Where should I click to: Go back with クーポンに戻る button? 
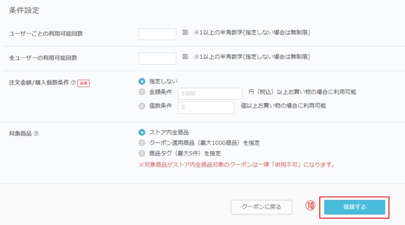(261, 207)
